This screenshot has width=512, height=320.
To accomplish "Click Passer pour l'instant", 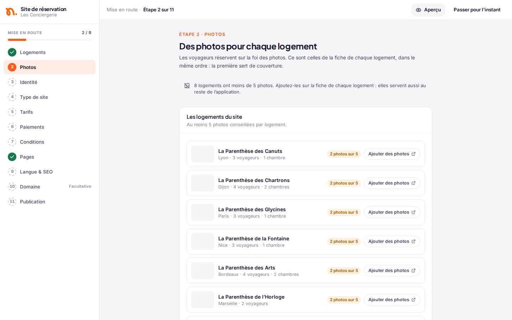I will click(x=477, y=10).
